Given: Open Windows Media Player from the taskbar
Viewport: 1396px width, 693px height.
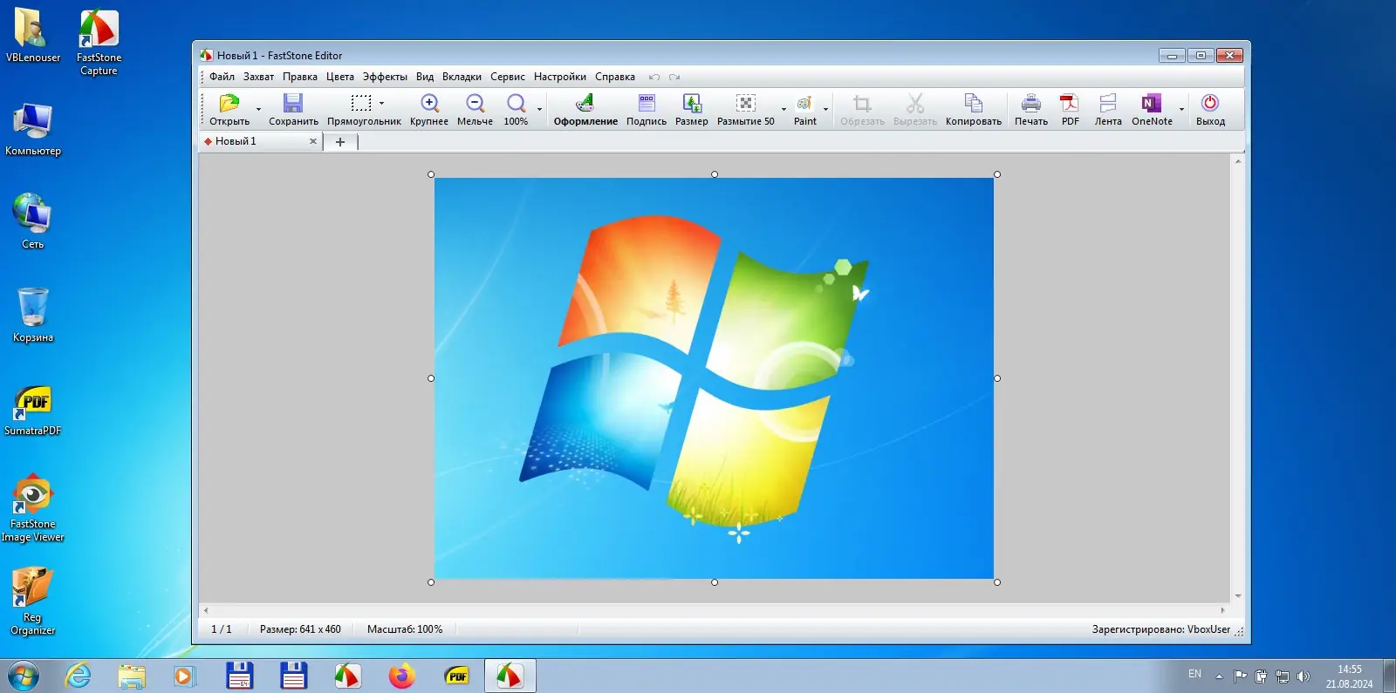Looking at the screenshot, I should tap(185, 676).
